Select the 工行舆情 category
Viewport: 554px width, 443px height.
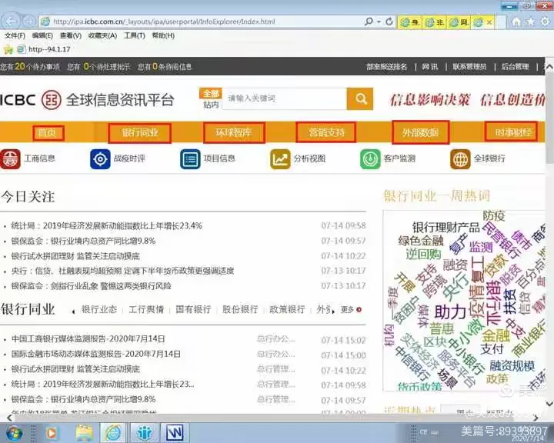[x=146, y=309]
